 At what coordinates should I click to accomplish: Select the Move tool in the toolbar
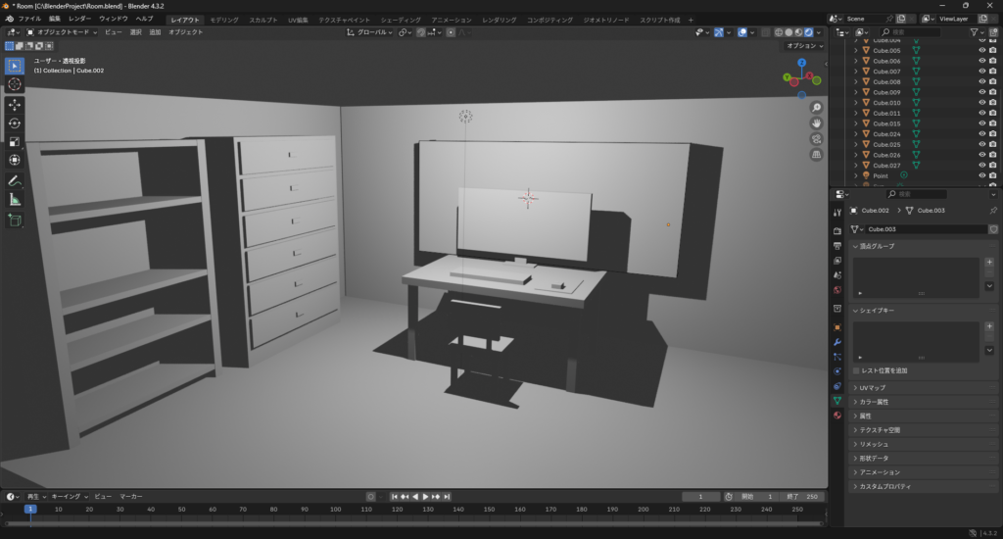15,104
